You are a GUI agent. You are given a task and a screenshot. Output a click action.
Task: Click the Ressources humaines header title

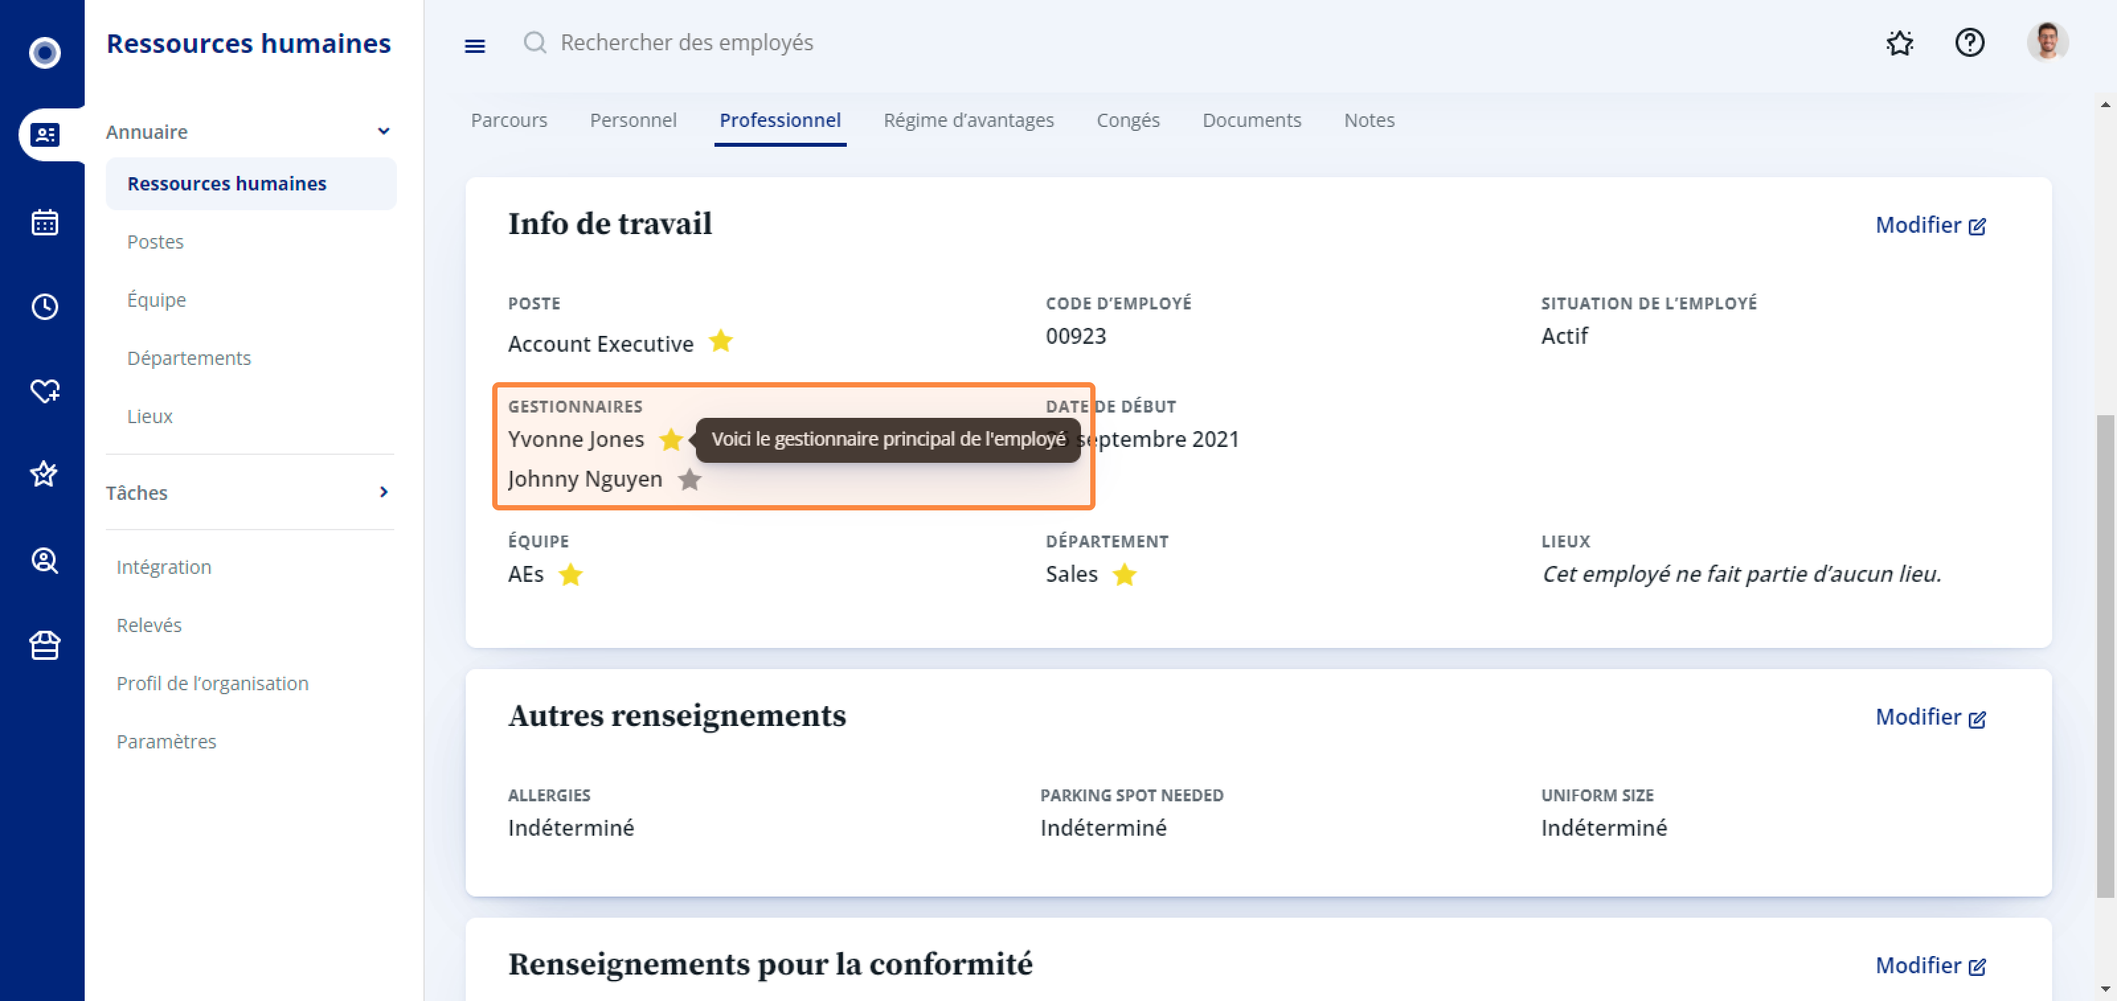pos(248,43)
